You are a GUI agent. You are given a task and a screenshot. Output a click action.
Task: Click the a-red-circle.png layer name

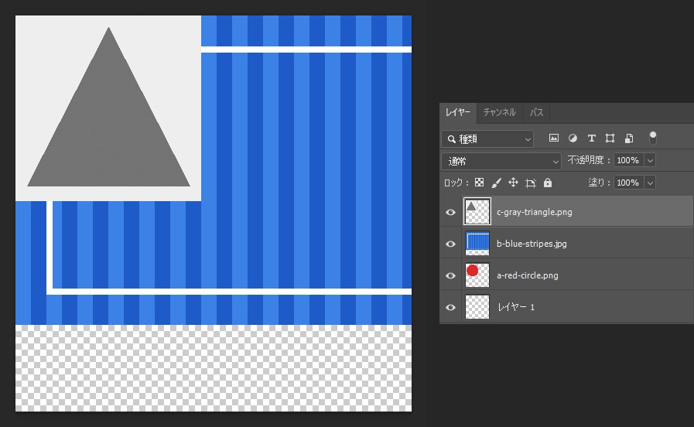coord(527,275)
